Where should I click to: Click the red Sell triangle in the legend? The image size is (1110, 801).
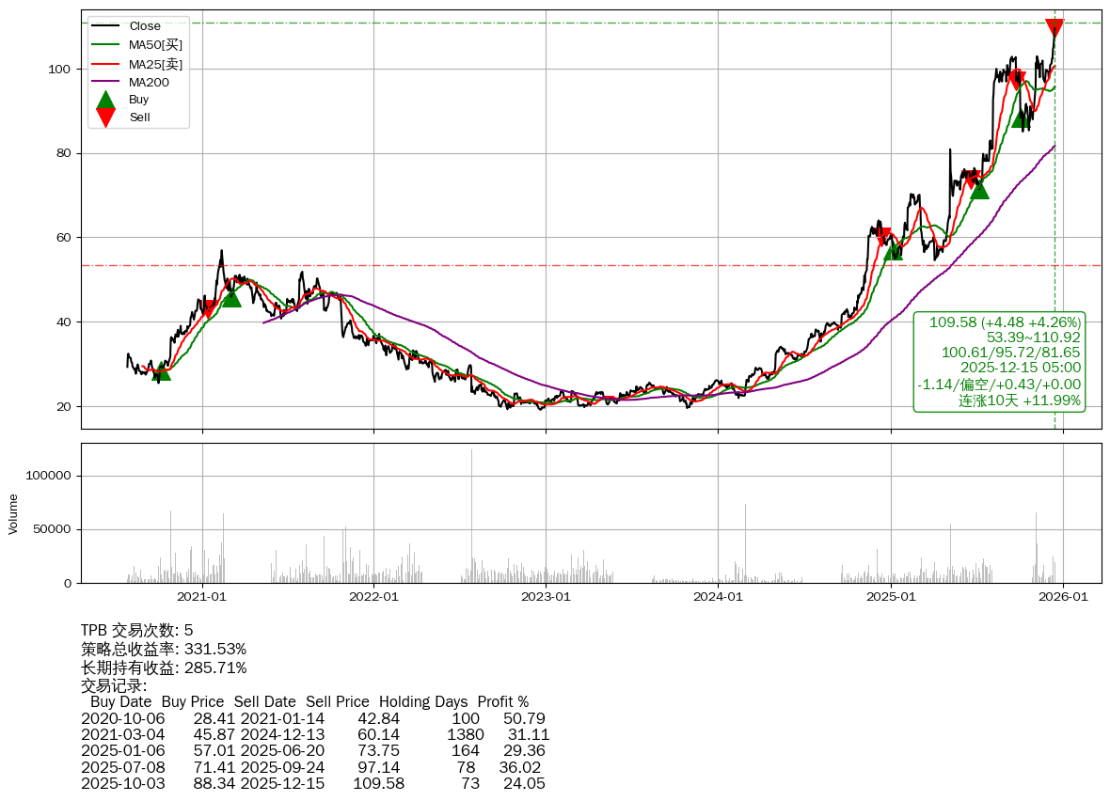pos(106,118)
